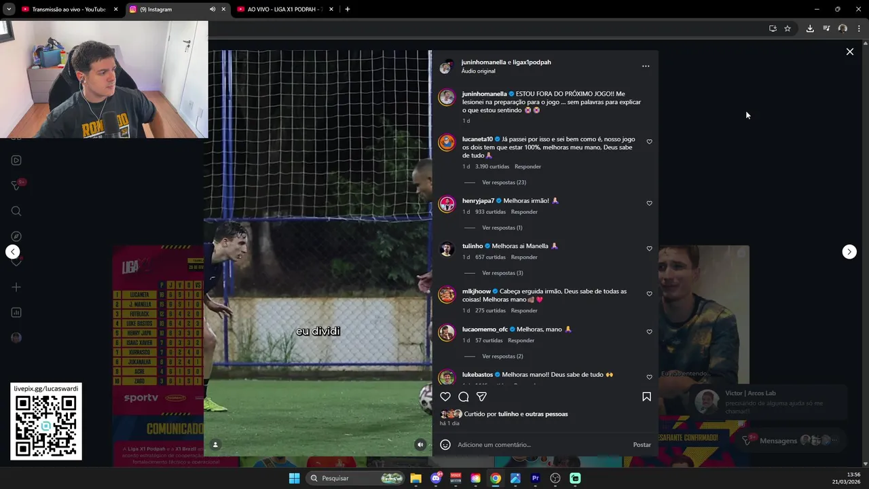This screenshot has width=869, height=489.
Task: Open profile avatar in Instagram sidebar
Action: point(16,338)
